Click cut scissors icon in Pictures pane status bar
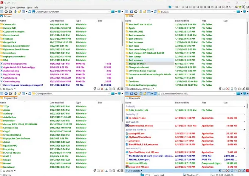Viewport: 249px width, 176px height. click(x=107, y=89)
